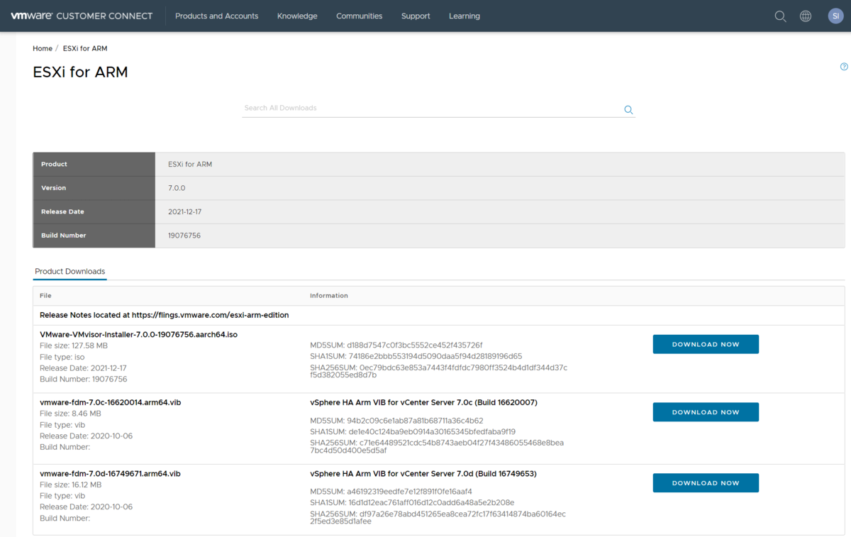Download the VMvisor Installer aarch64 ISO
Screen dimensions: 851x537
[706, 344]
